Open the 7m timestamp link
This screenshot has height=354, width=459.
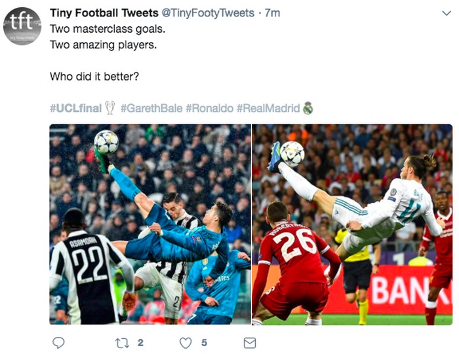pos(273,13)
